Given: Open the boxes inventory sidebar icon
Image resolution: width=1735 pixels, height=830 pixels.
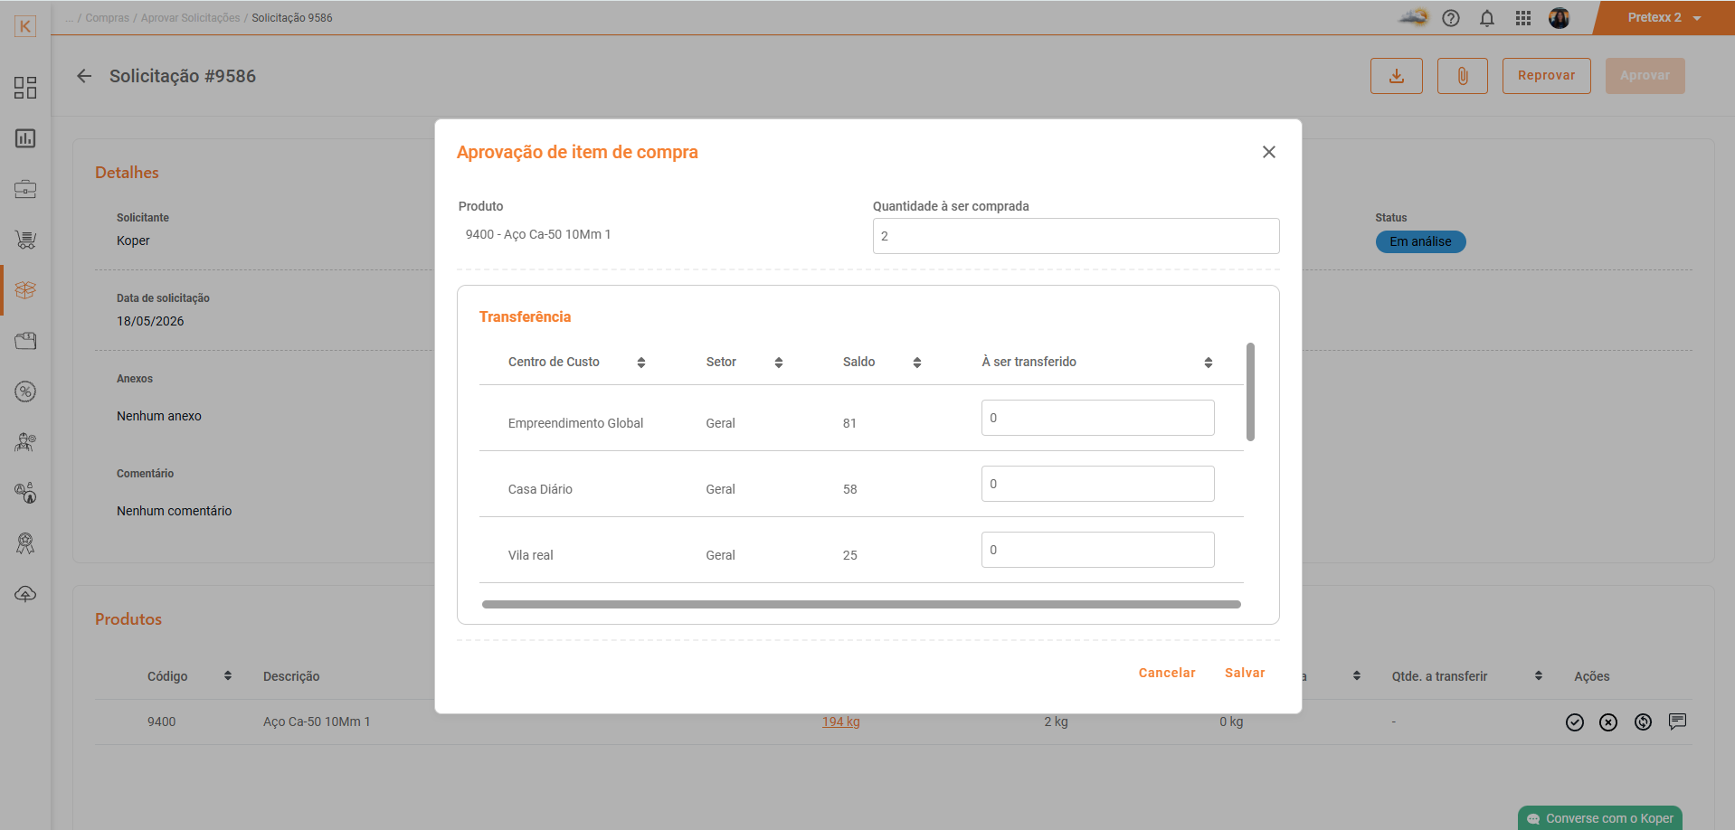Looking at the screenshot, I should pos(25,290).
